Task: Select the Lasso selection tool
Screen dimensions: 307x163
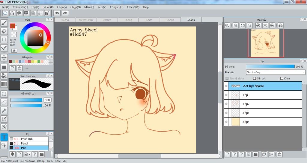Action: click(4, 102)
